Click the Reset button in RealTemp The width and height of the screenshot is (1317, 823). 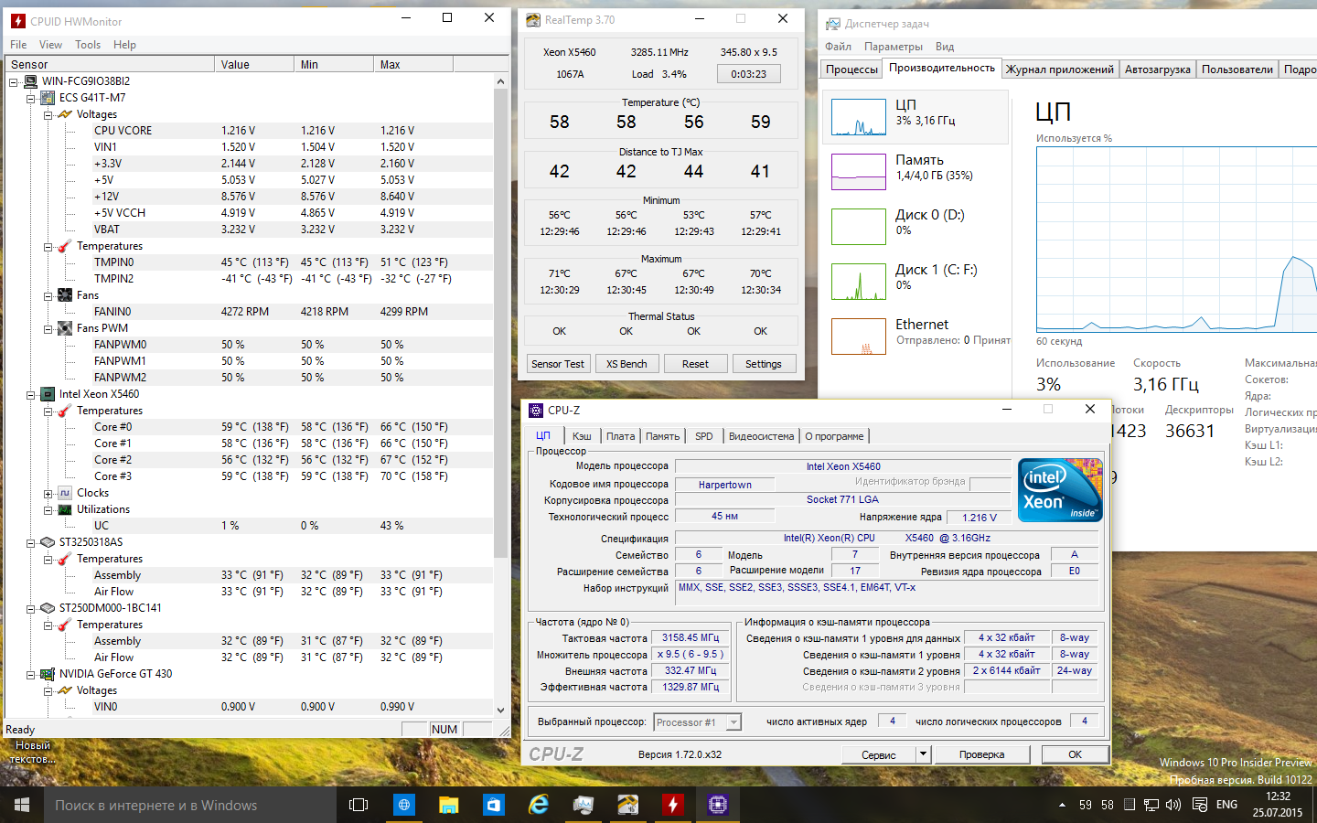click(695, 364)
